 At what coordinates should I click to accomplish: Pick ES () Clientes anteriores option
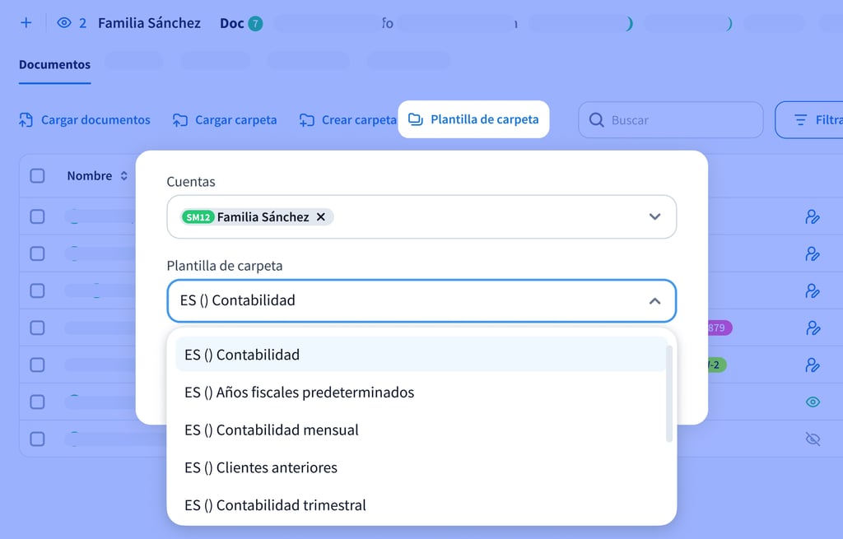pyautogui.click(x=261, y=467)
